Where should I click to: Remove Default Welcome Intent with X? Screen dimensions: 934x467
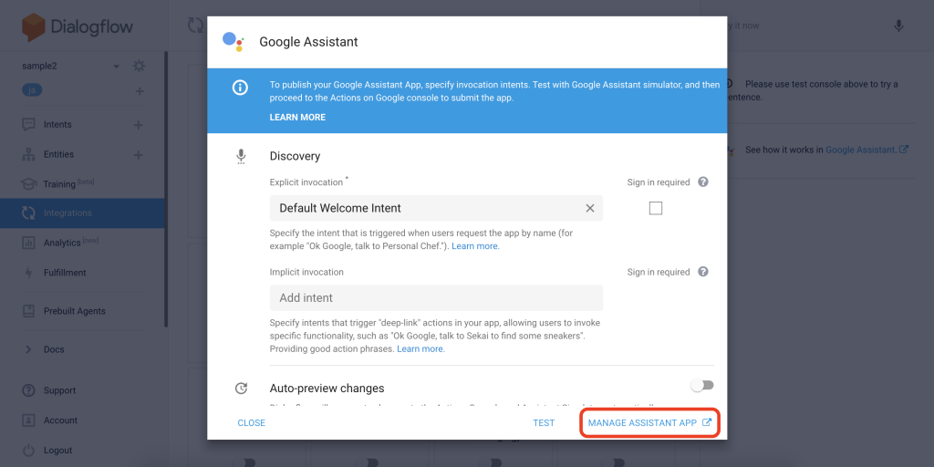(590, 208)
